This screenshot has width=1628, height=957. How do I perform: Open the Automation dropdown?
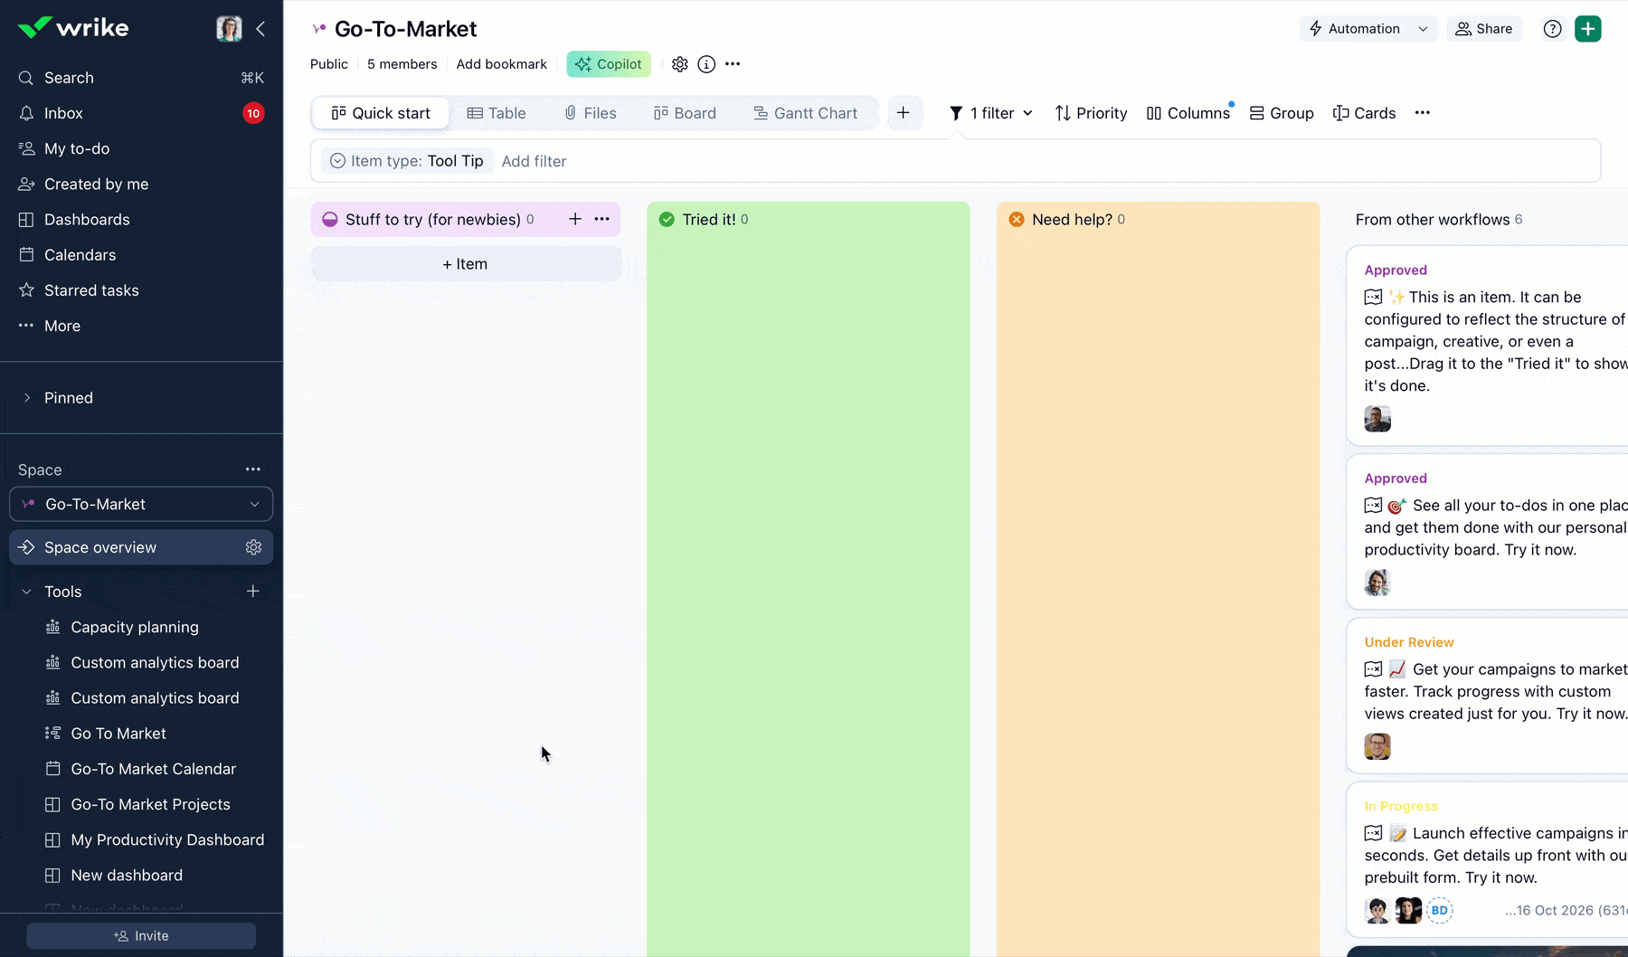coord(1367,28)
